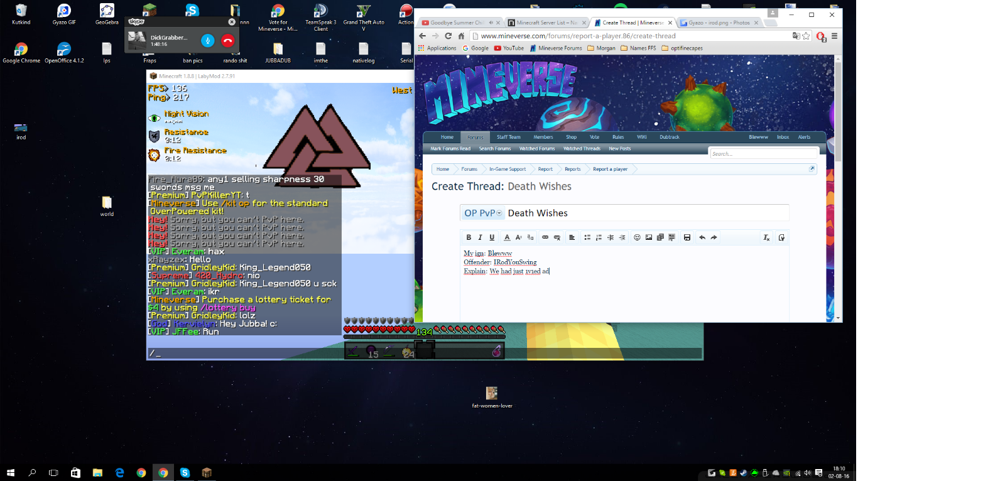Screen dimensions: 1005x481
Task: Click the insert image icon
Action: pyautogui.click(x=649, y=237)
